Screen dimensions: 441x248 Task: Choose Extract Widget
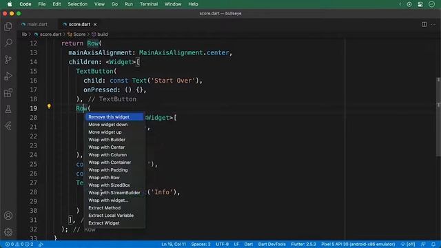click(x=115, y=223)
